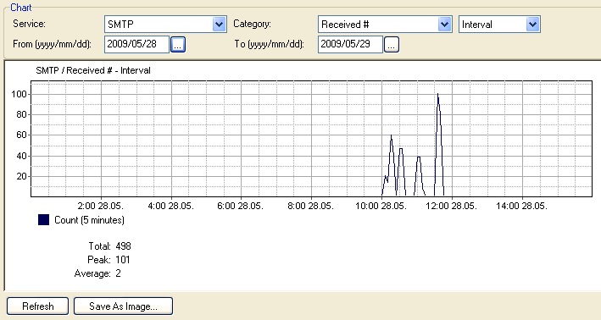
Task: Open date picker beside To date
Action: tap(392, 44)
